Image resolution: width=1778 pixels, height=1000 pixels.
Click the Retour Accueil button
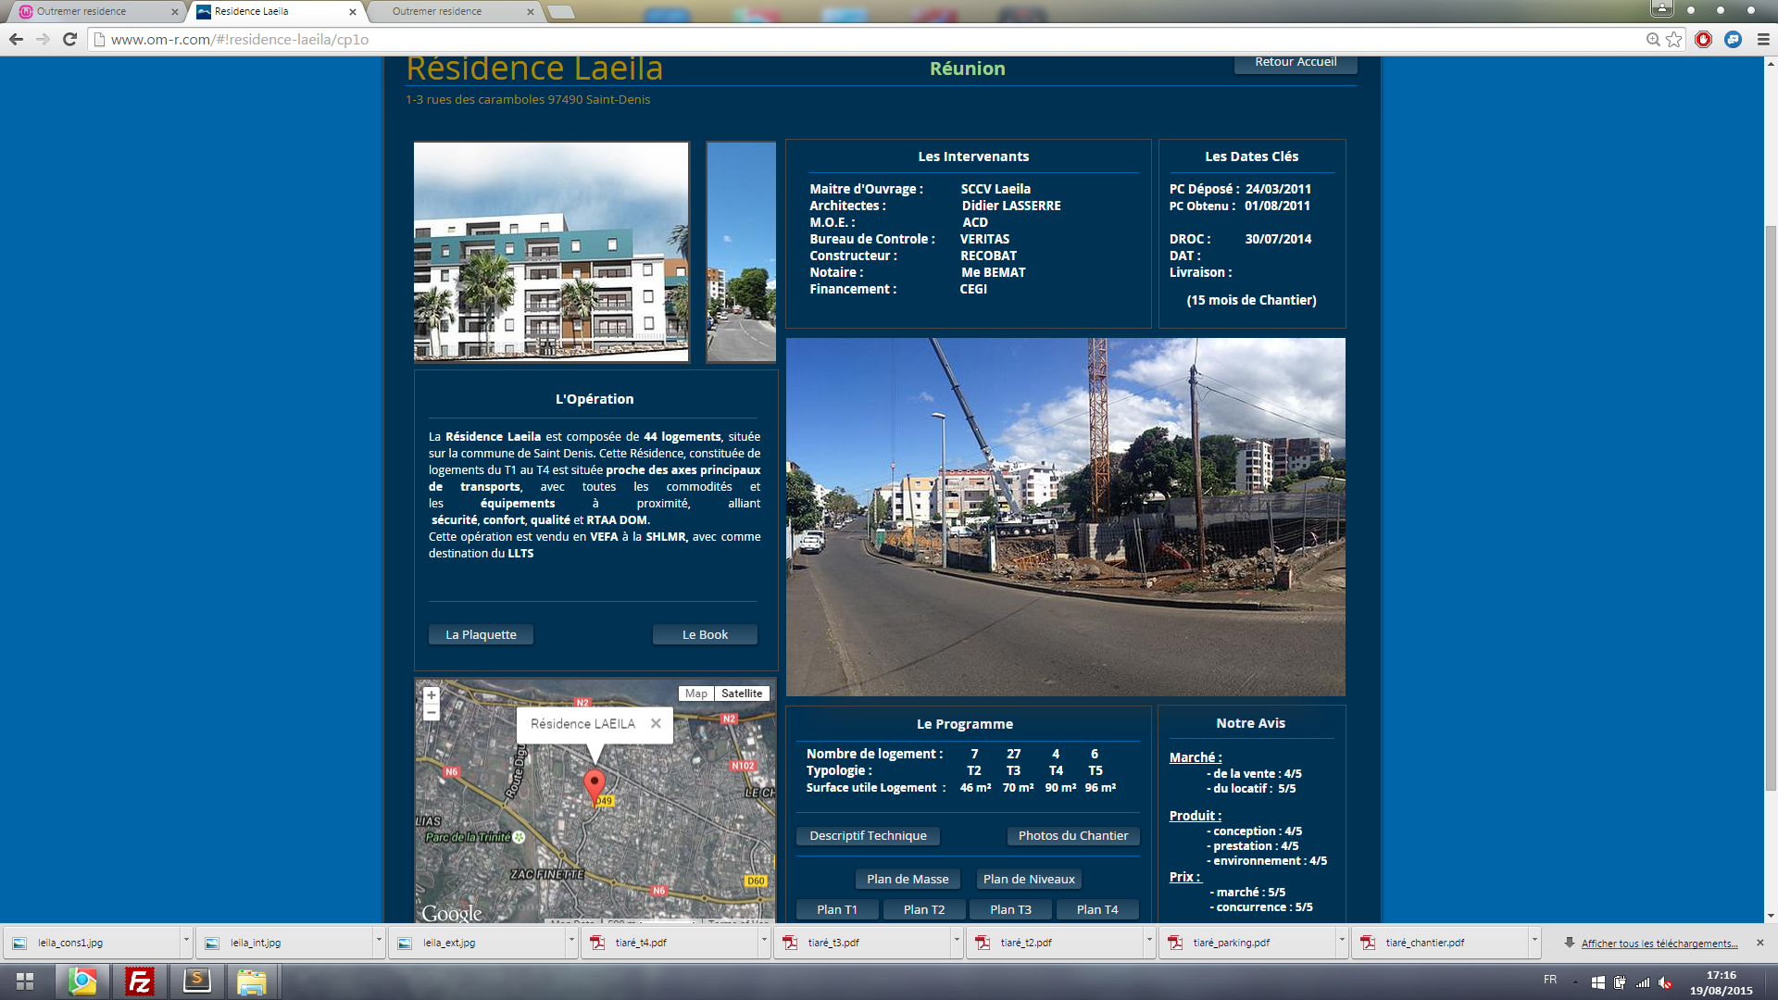coord(1296,62)
